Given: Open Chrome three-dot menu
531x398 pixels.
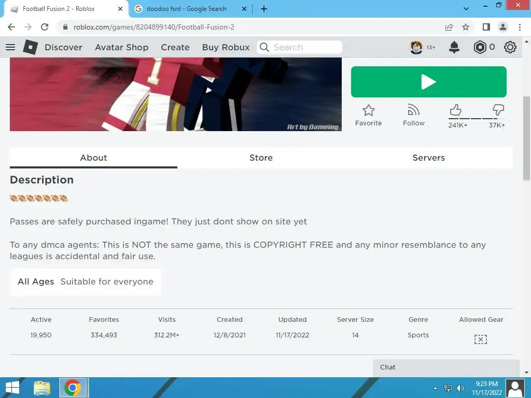Looking at the screenshot, I should pyautogui.click(x=520, y=27).
